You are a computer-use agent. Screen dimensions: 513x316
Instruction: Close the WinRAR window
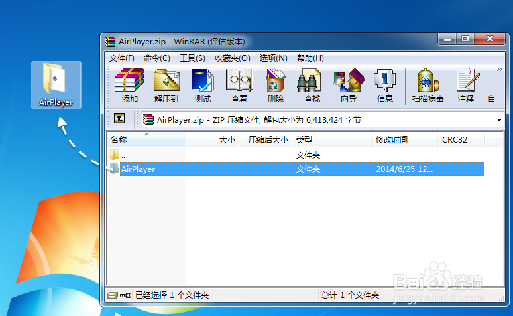[x=490, y=39]
